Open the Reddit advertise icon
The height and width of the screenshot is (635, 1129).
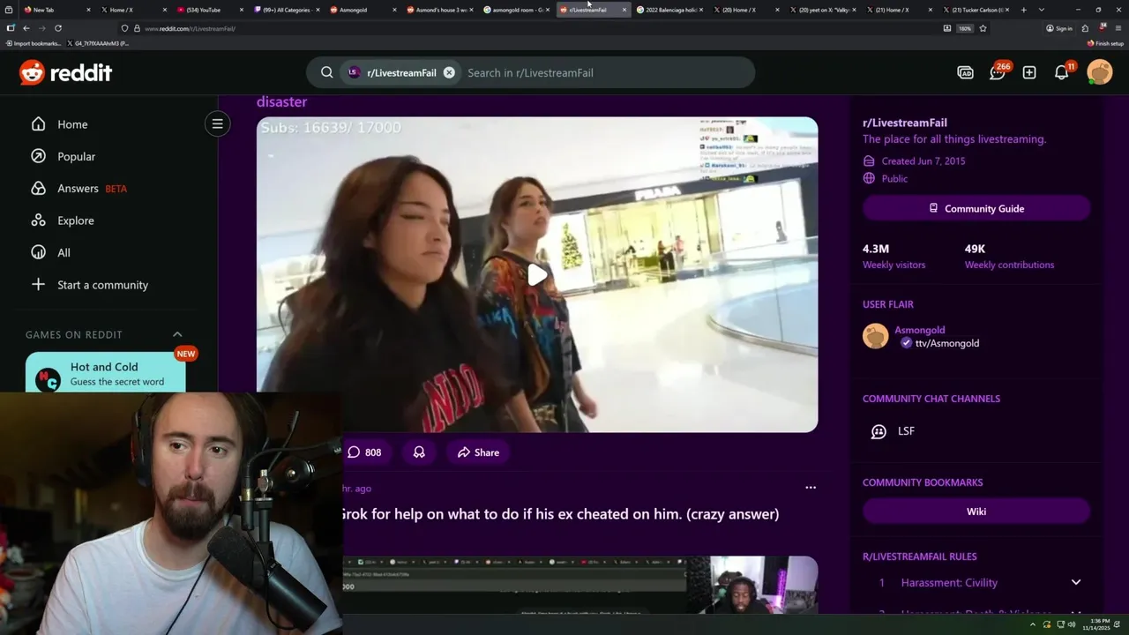pos(965,72)
